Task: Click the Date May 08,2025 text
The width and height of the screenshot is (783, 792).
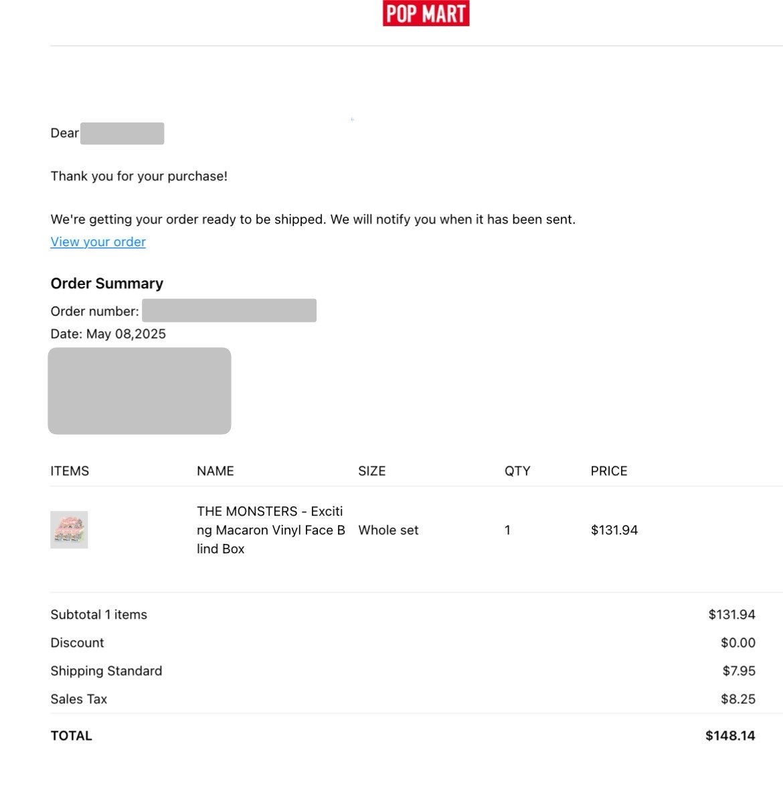Action: coord(108,334)
